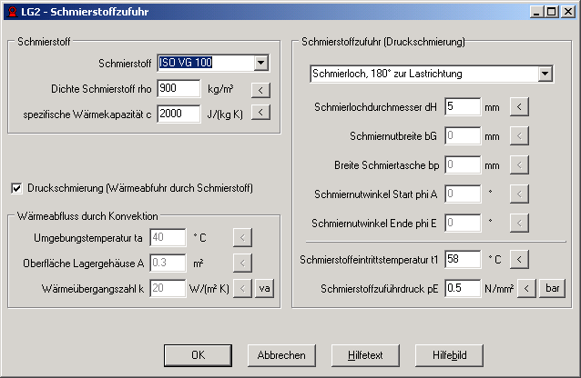Screen dimensions: 581x378
Task: Cancel with the Abbrechen button
Action: pos(281,355)
